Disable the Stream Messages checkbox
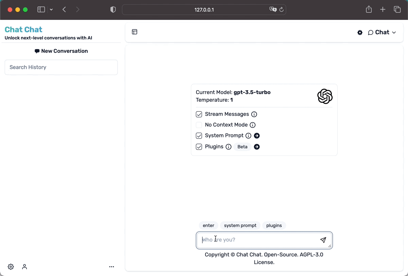The height and width of the screenshot is (276, 408). tap(199, 114)
